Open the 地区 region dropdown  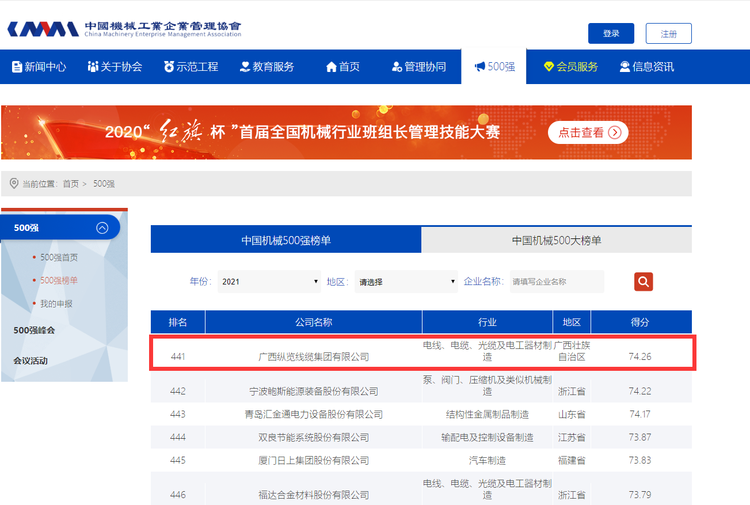pos(406,282)
